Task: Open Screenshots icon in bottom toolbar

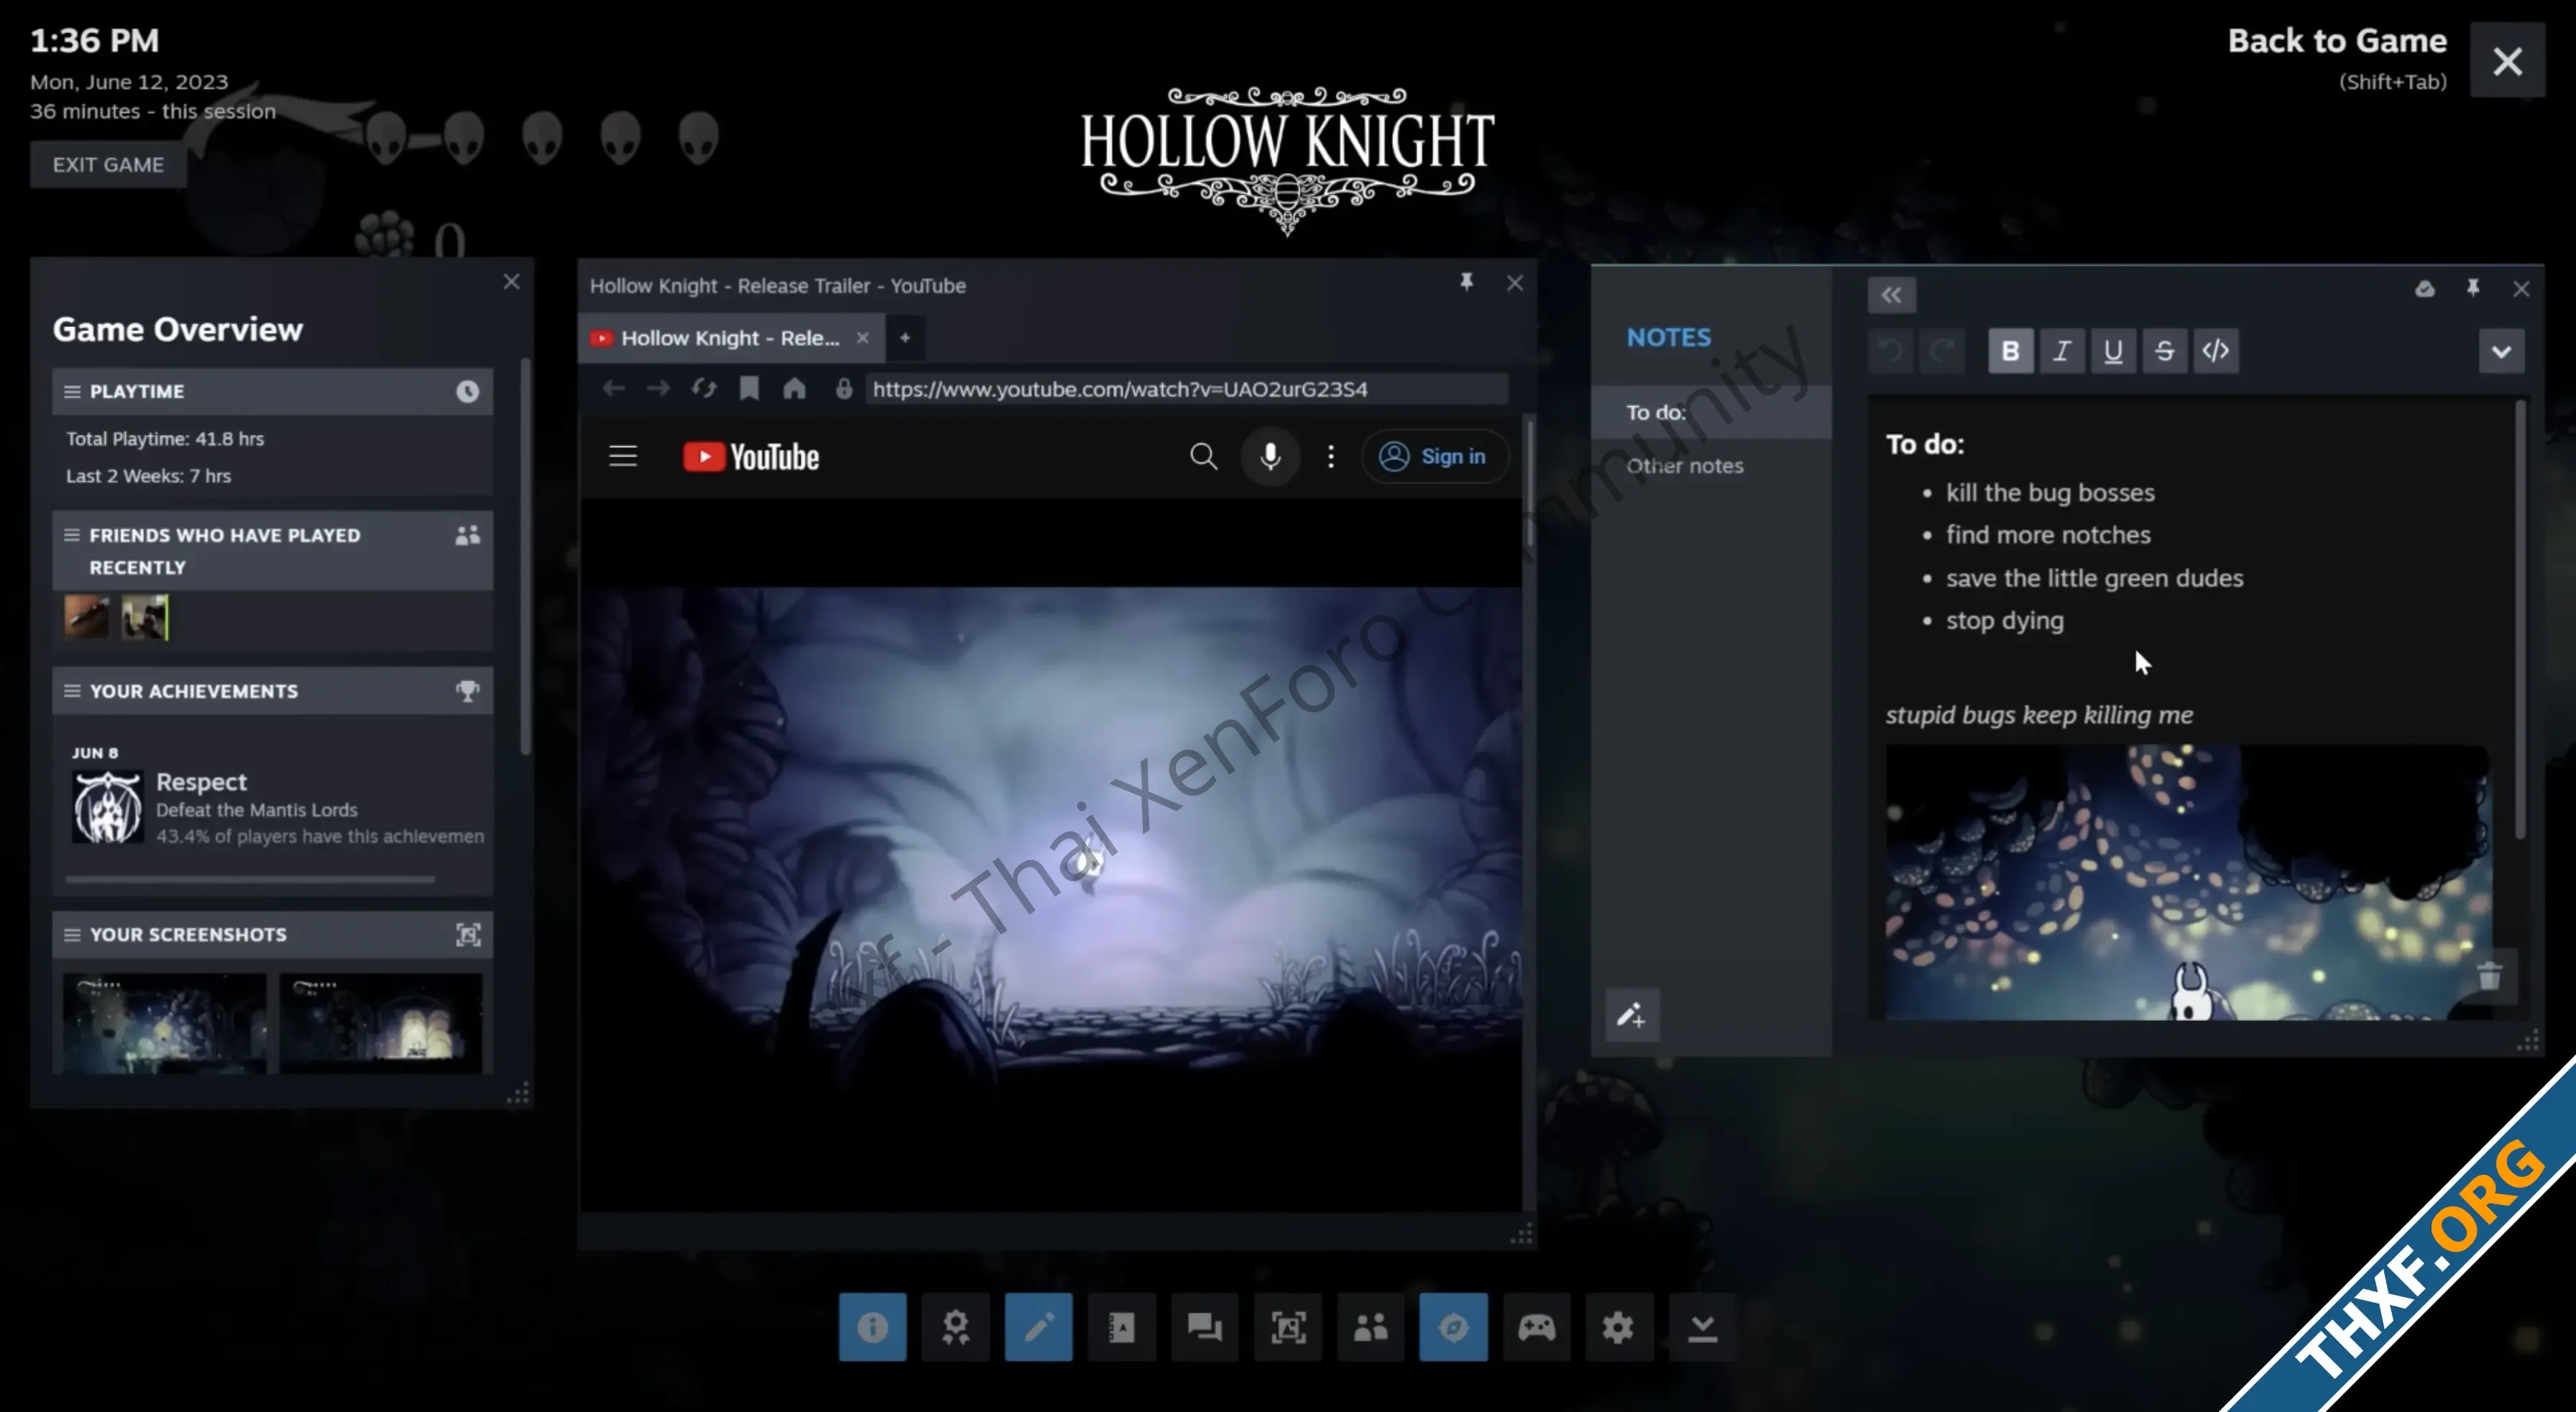Action: point(1287,1327)
